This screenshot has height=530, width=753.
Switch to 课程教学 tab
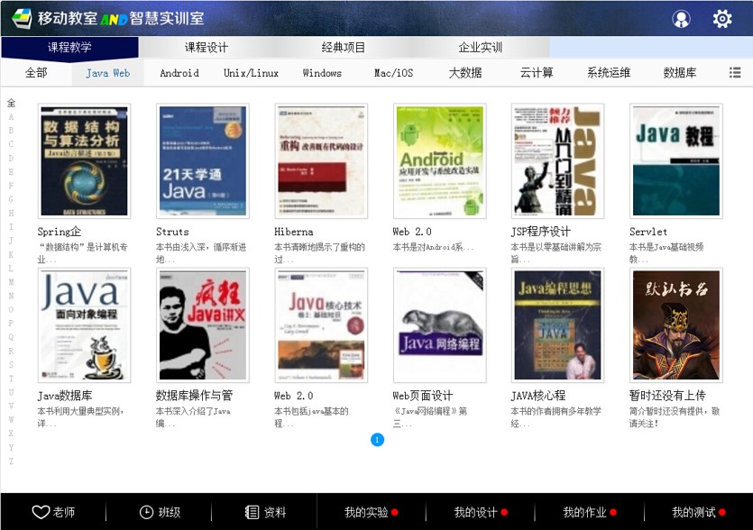pos(69,47)
